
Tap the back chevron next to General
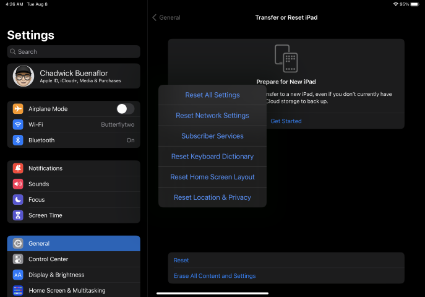tap(154, 17)
